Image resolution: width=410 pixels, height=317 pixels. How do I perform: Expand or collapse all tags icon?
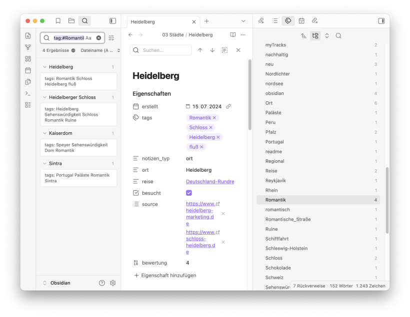coord(327,36)
